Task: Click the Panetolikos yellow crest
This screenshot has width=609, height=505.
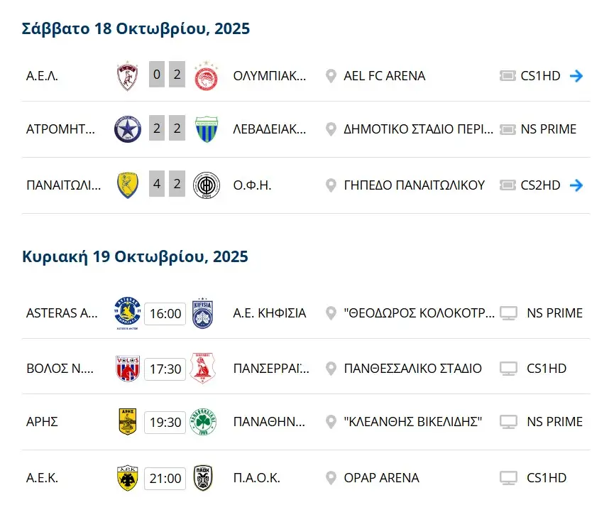Action: 128,185
